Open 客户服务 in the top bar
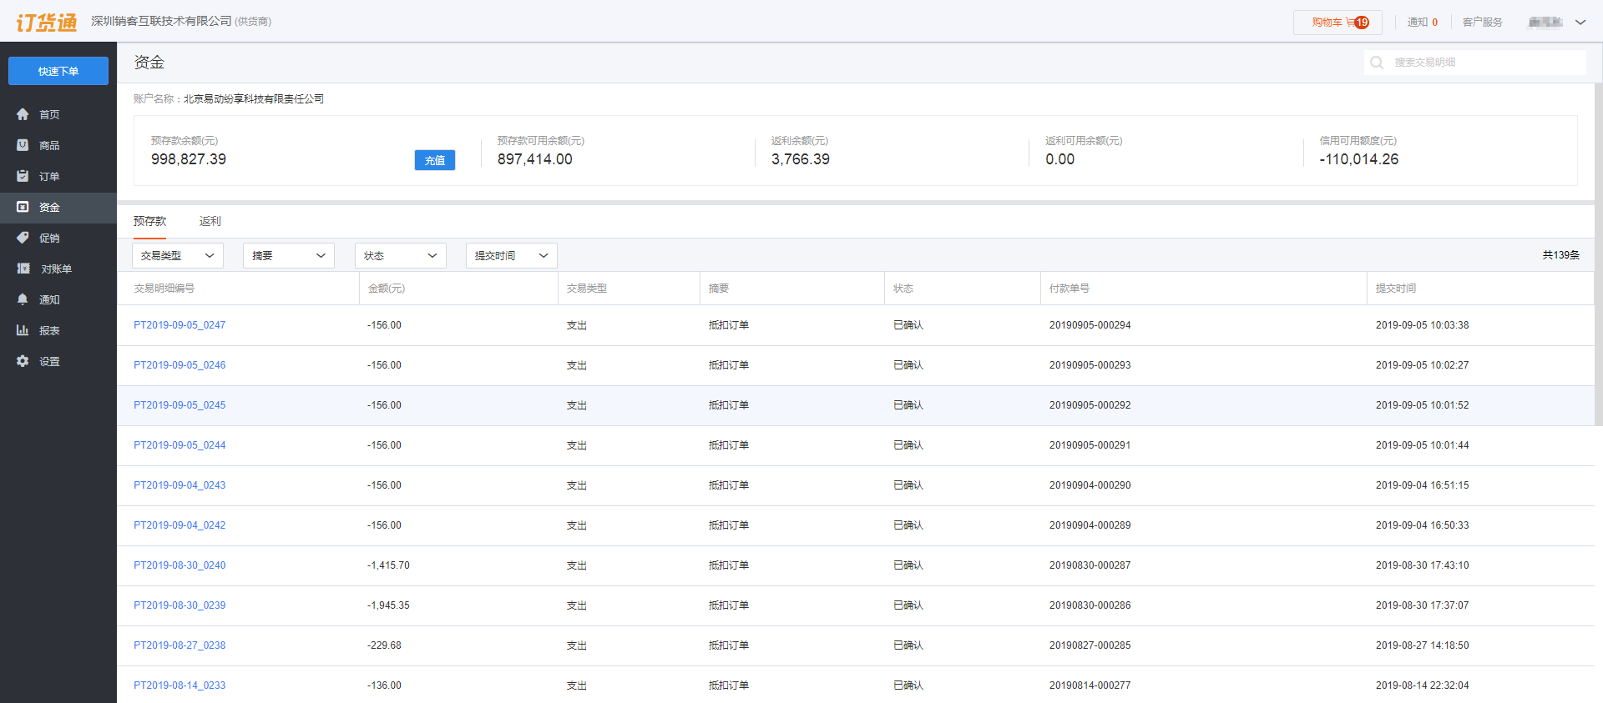The width and height of the screenshot is (1603, 703). click(x=1483, y=23)
